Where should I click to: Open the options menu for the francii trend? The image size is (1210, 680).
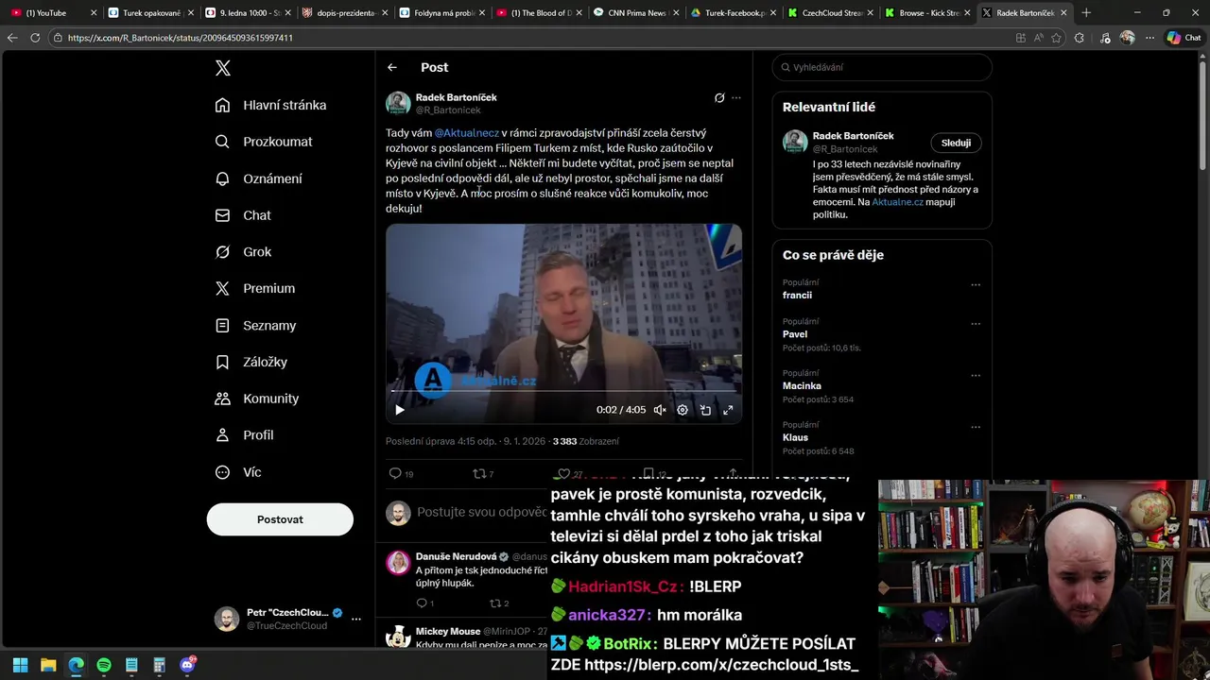pyautogui.click(x=976, y=285)
